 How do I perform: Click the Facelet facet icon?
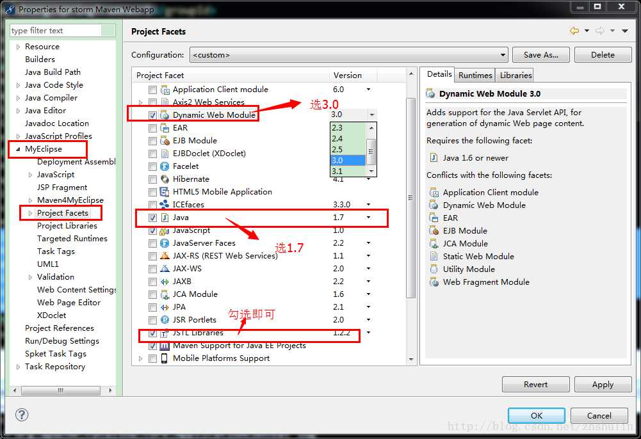pyautogui.click(x=165, y=166)
